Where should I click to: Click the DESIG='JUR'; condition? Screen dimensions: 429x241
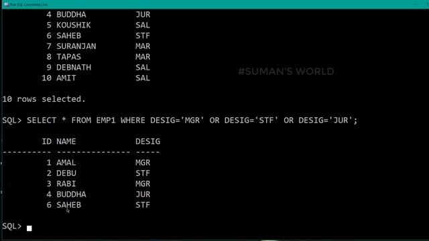tap(328, 120)
